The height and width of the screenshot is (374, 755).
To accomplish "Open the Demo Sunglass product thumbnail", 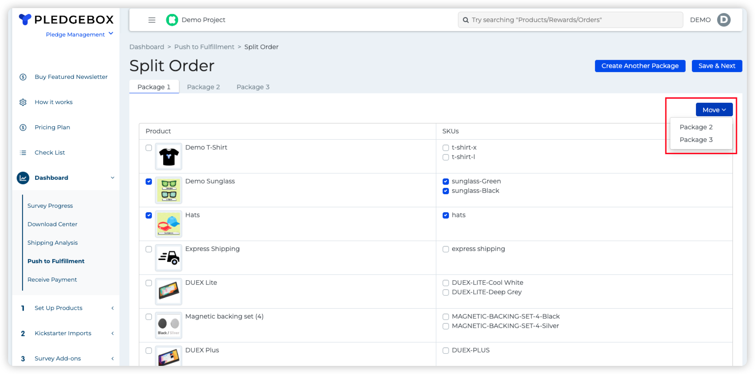I will coord(169,190).
